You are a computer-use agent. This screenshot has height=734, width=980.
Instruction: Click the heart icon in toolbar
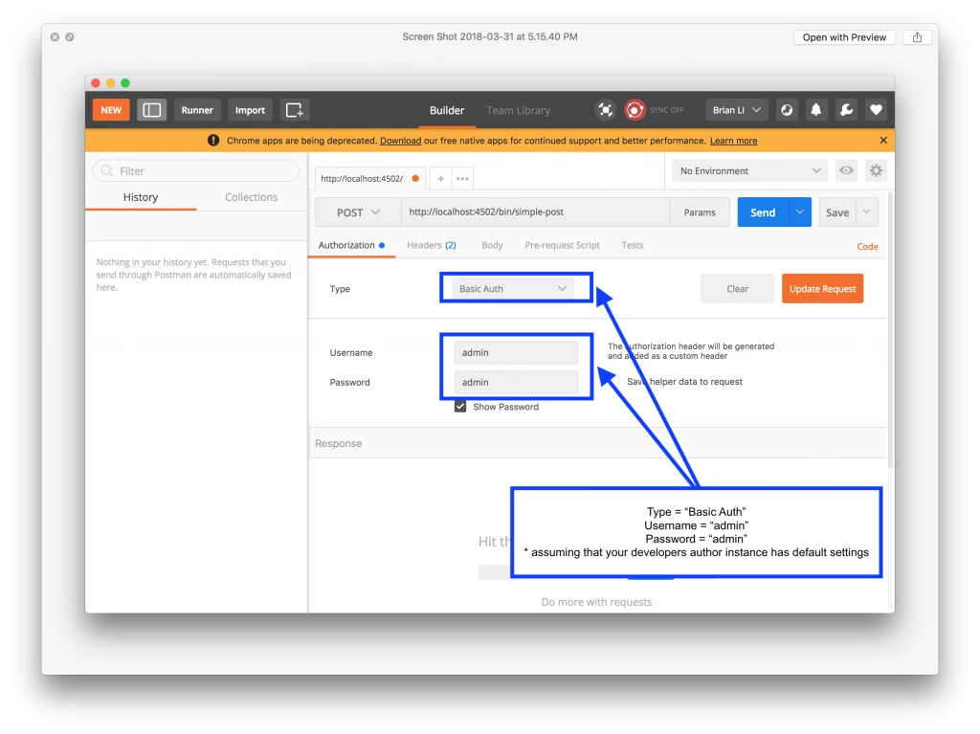click(876, 110)
